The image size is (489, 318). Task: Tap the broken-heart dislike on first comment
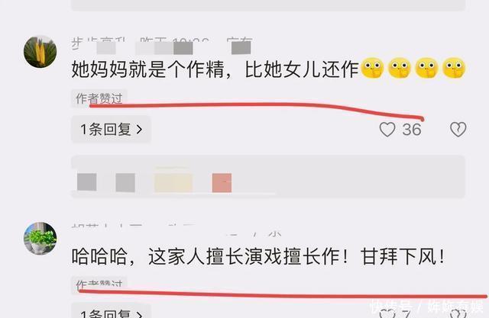[x=458, y=130]
